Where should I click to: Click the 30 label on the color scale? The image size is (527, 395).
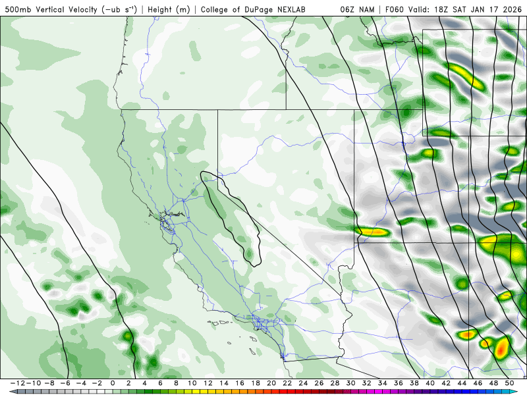click(351, 383)
